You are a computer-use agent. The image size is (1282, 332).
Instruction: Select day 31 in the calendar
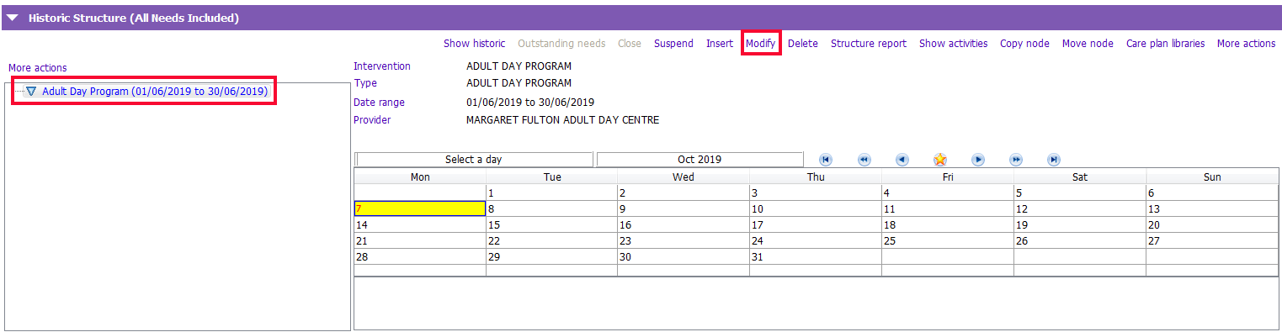[x=816, y=257]
